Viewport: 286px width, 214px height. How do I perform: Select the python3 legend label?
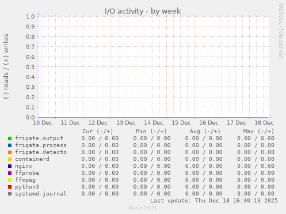27,187
